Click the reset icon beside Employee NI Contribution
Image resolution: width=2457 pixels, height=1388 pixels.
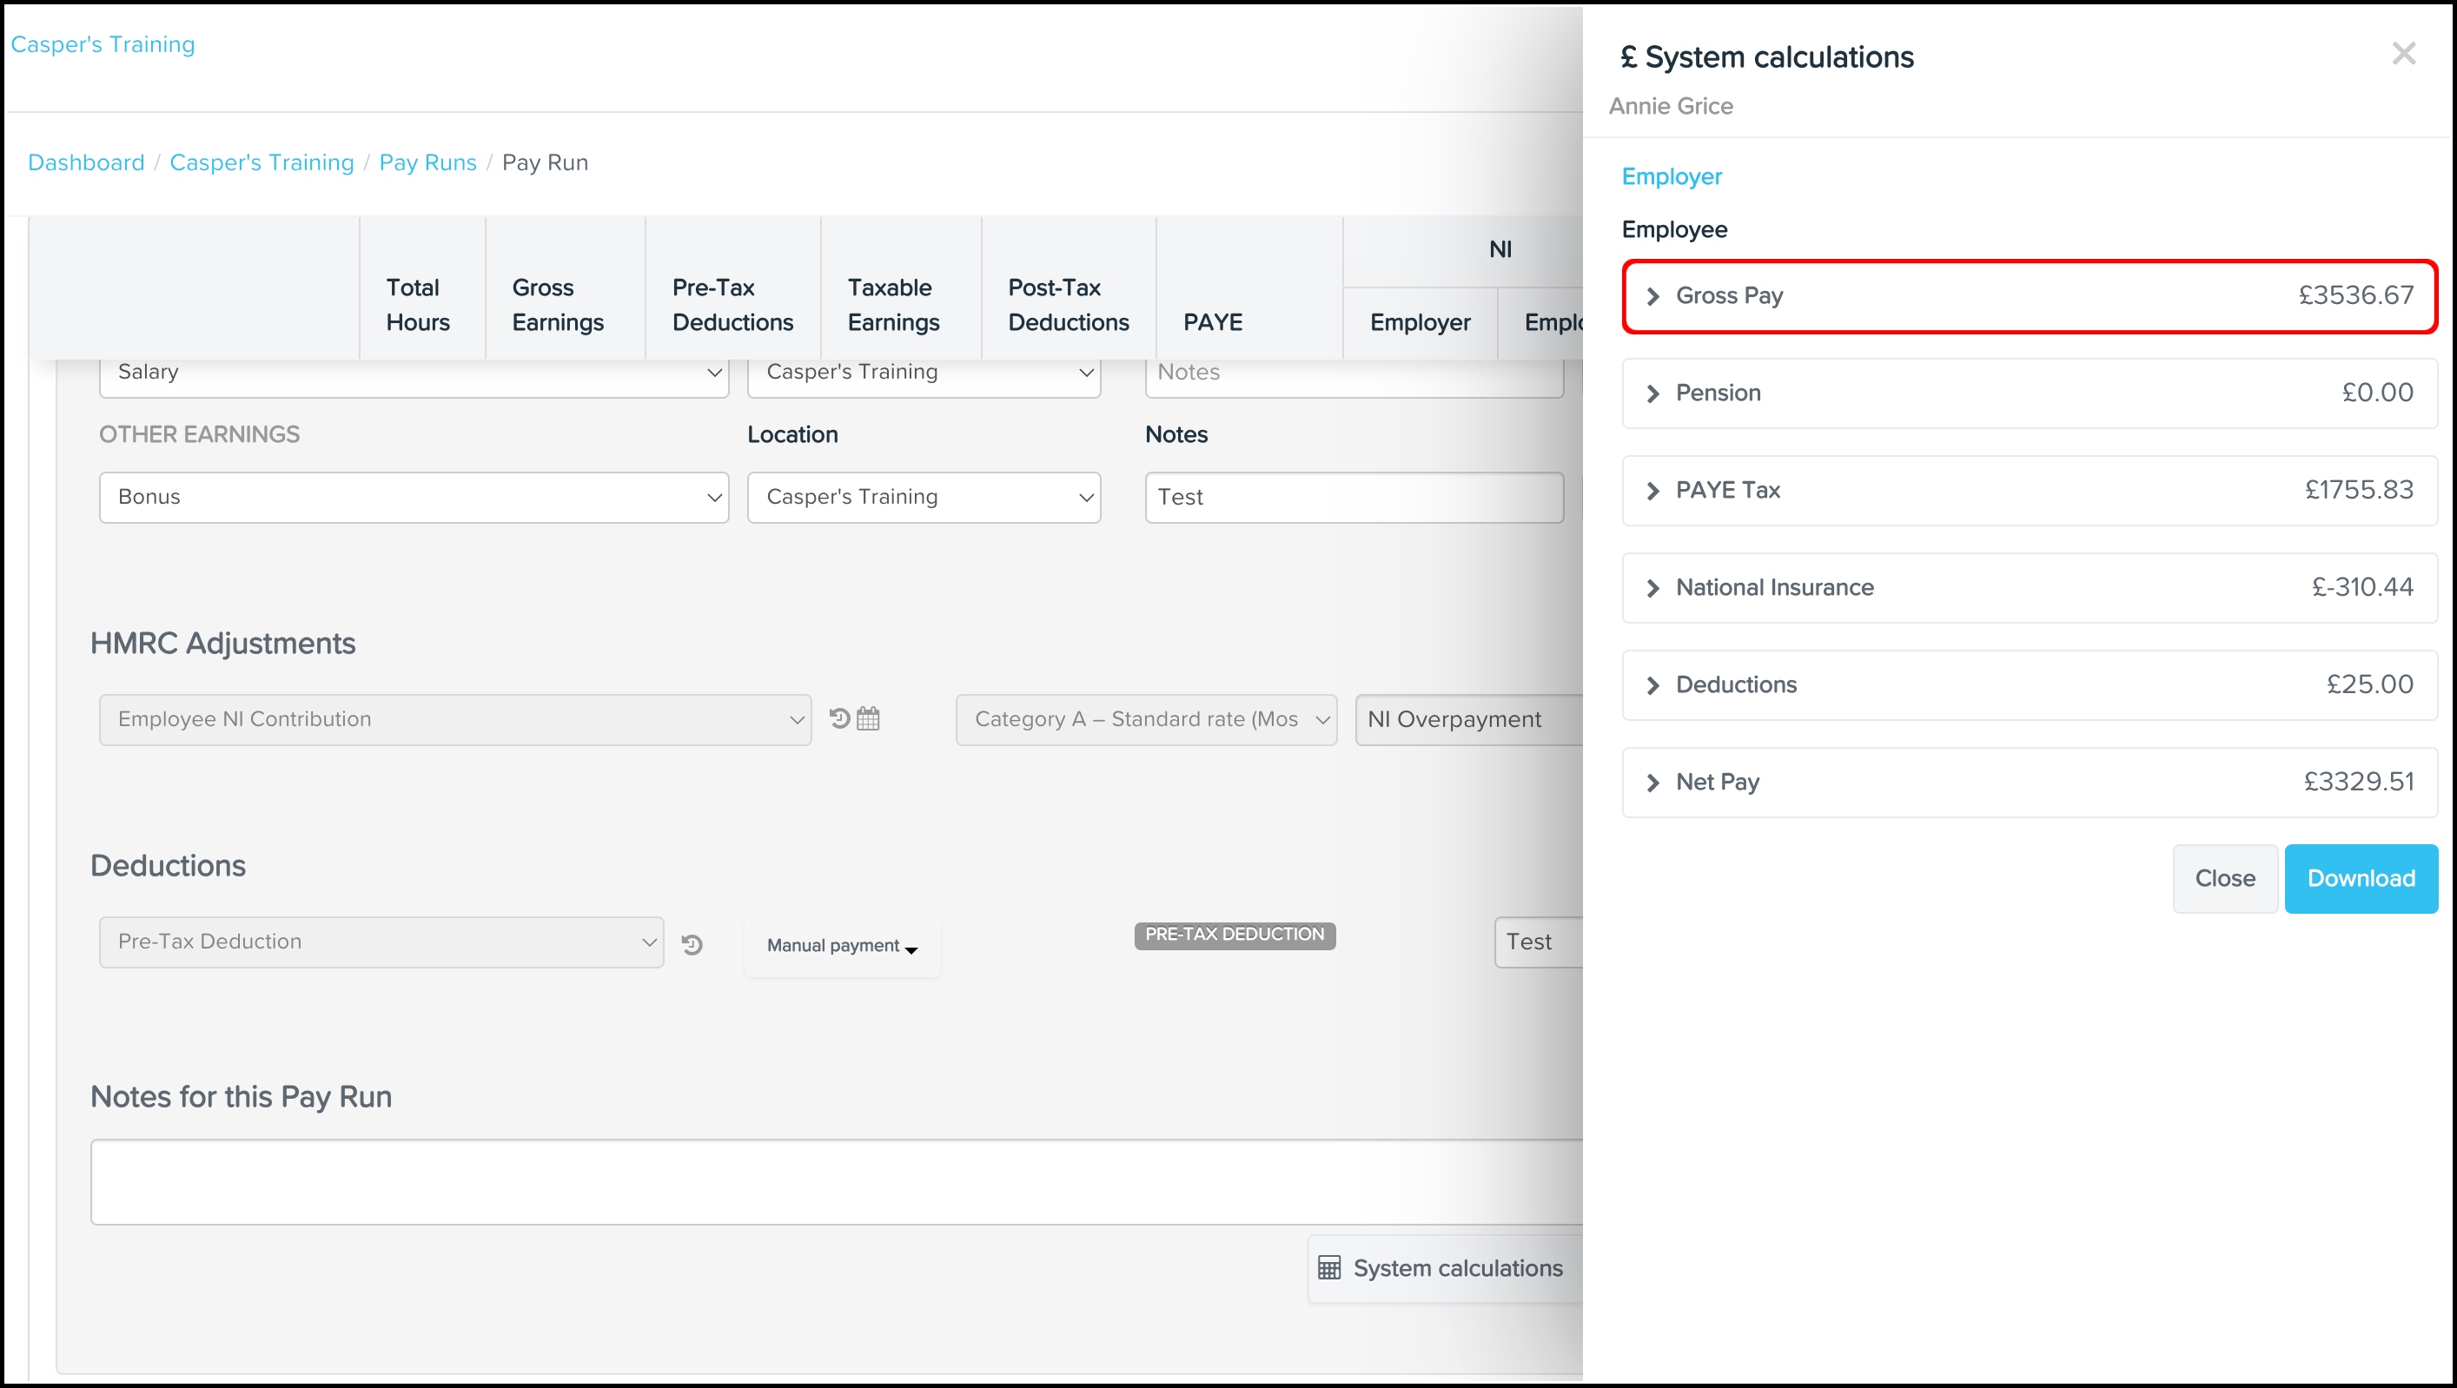point(838,717)
